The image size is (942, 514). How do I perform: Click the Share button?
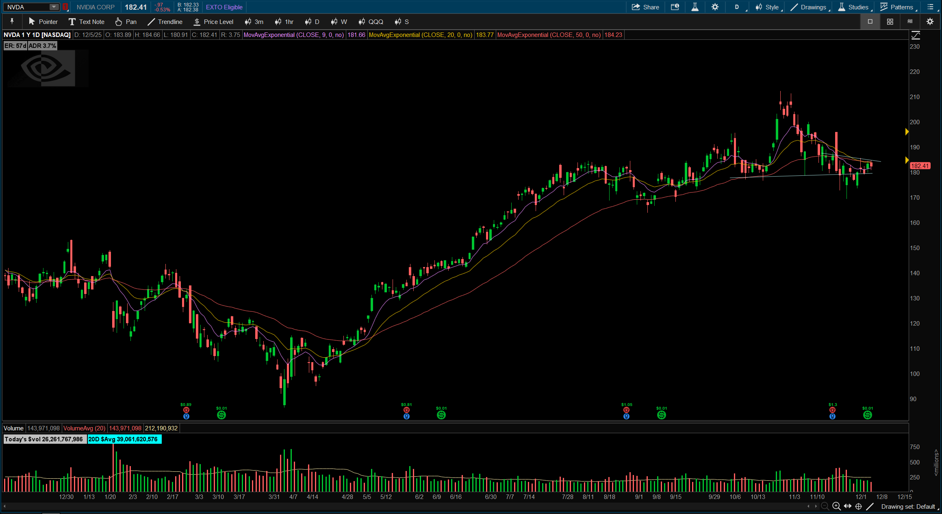(x=645, y=7)
